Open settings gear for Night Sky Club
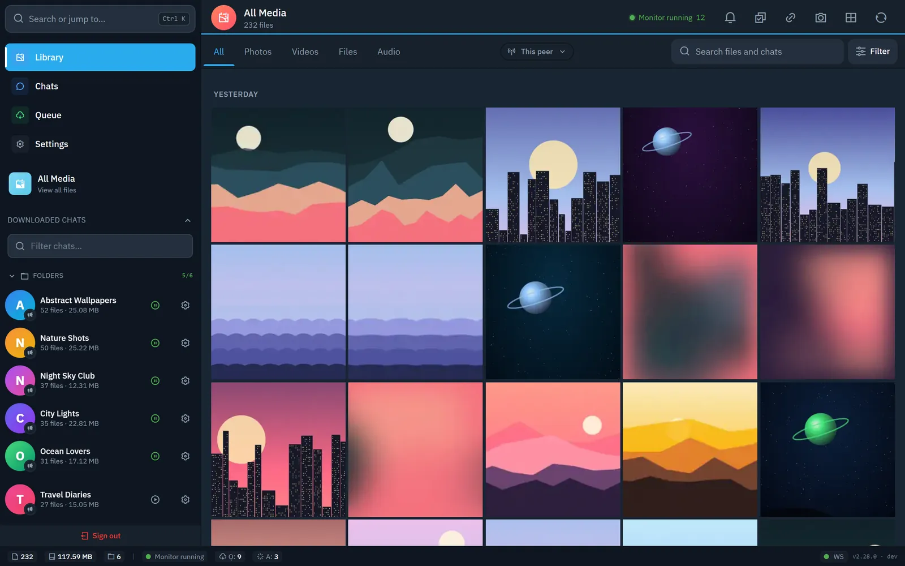 (185, 381)
